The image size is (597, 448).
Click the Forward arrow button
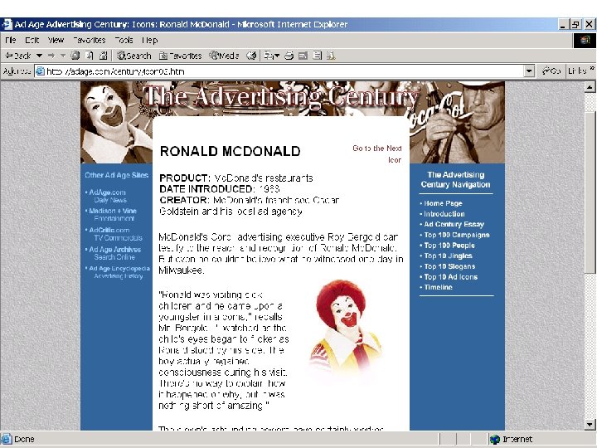tap(51, 56)
